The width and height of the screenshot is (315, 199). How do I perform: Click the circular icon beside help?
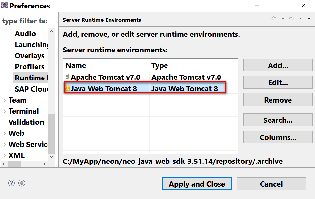tap(22, 183)
